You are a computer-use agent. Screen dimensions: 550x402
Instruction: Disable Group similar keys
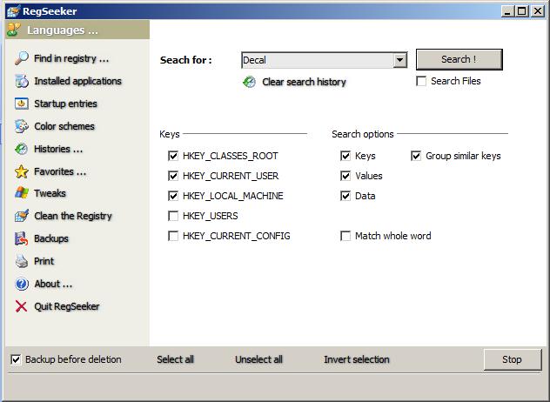pyautogui.click(x=416, y=156)
